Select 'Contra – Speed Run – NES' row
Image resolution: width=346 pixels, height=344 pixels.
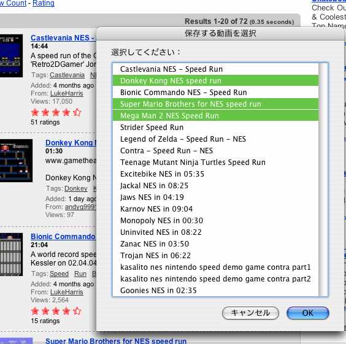pyautogui.click(x=215, y=151)
